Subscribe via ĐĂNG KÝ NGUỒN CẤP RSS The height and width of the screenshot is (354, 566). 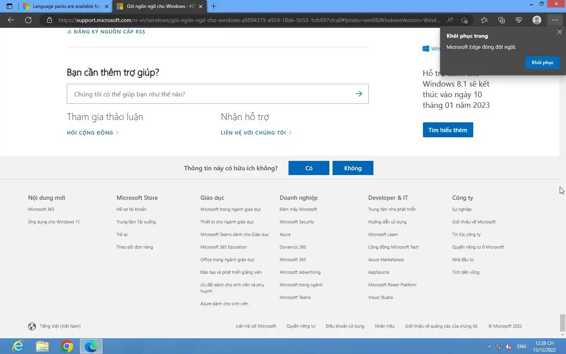pyautogui.click(x=106, y=31)
